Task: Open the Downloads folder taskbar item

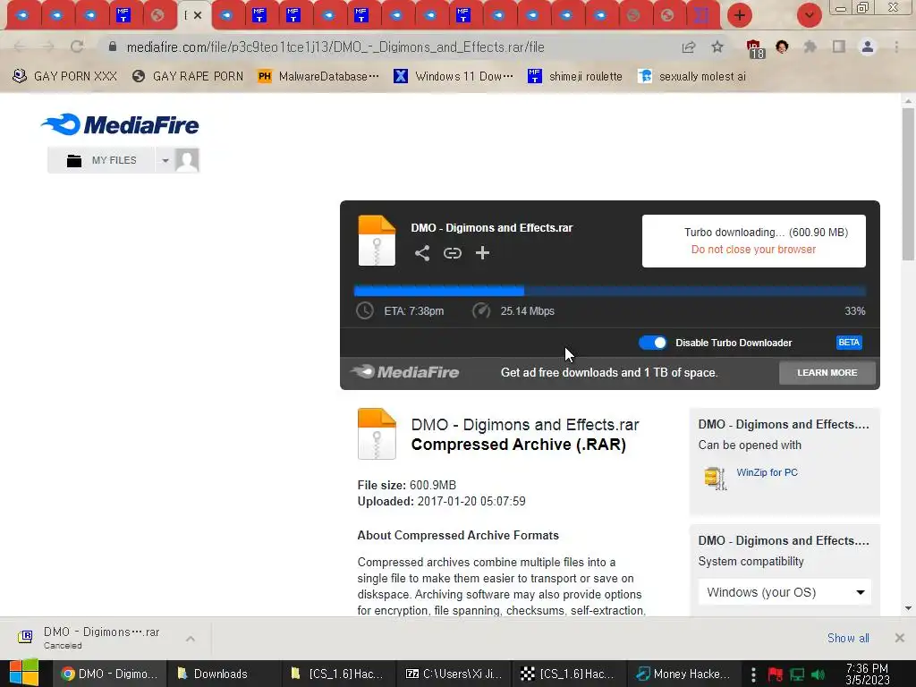Action: pos(225,674)
